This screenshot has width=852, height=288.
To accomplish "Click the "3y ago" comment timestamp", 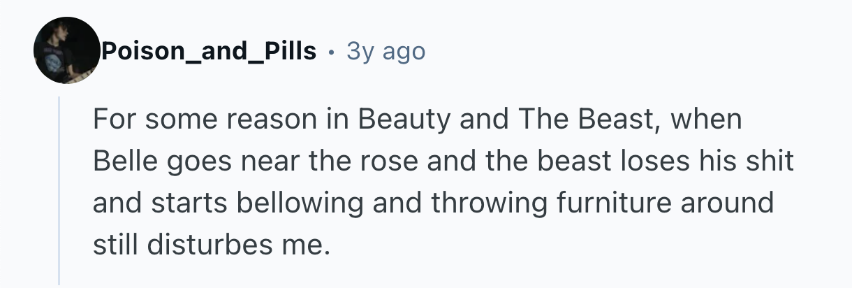I will click(x=385, y=51).
